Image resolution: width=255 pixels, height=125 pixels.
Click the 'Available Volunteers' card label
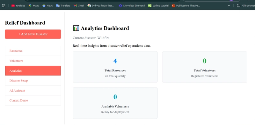point(115,107)
